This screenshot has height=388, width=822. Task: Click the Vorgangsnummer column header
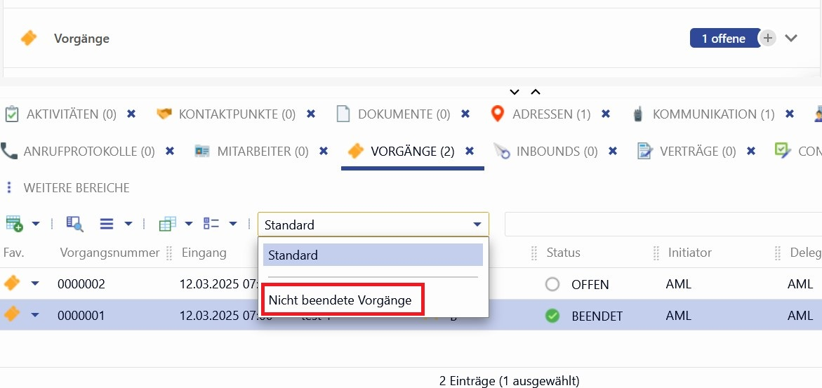pyautogui.click(x=110, y=253)
